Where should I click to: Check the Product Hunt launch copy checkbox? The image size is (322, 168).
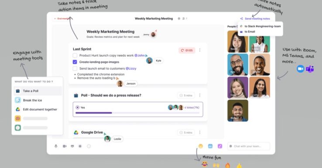click(75, 55)
